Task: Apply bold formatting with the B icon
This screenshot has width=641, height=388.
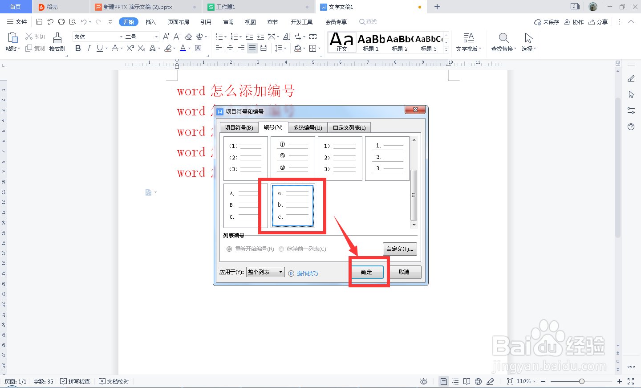Action: tap(78, 48)
